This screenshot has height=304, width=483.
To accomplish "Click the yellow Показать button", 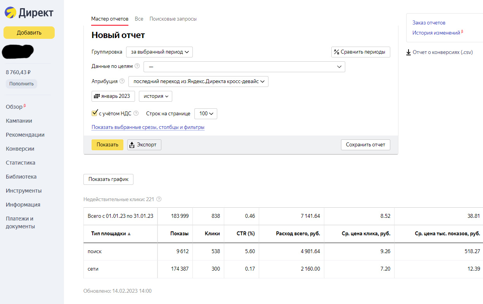I will pyautogui.click(x=107, y=145).
